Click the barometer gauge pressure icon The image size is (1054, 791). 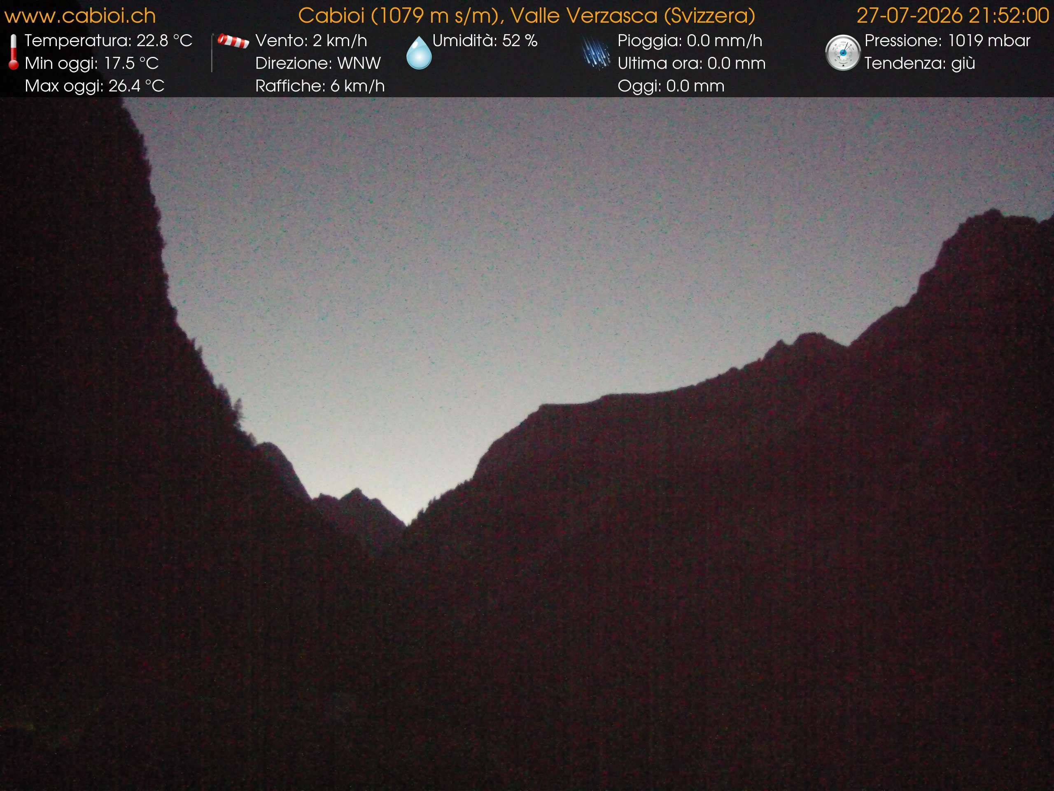pos(842,53)
